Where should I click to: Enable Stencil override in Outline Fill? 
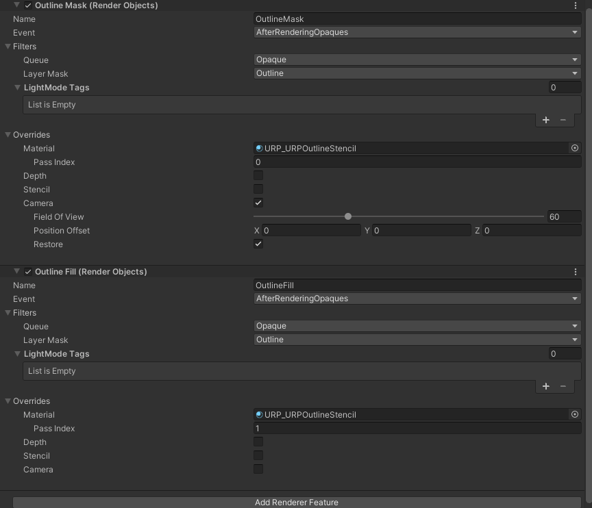click(x=258, y=456)
